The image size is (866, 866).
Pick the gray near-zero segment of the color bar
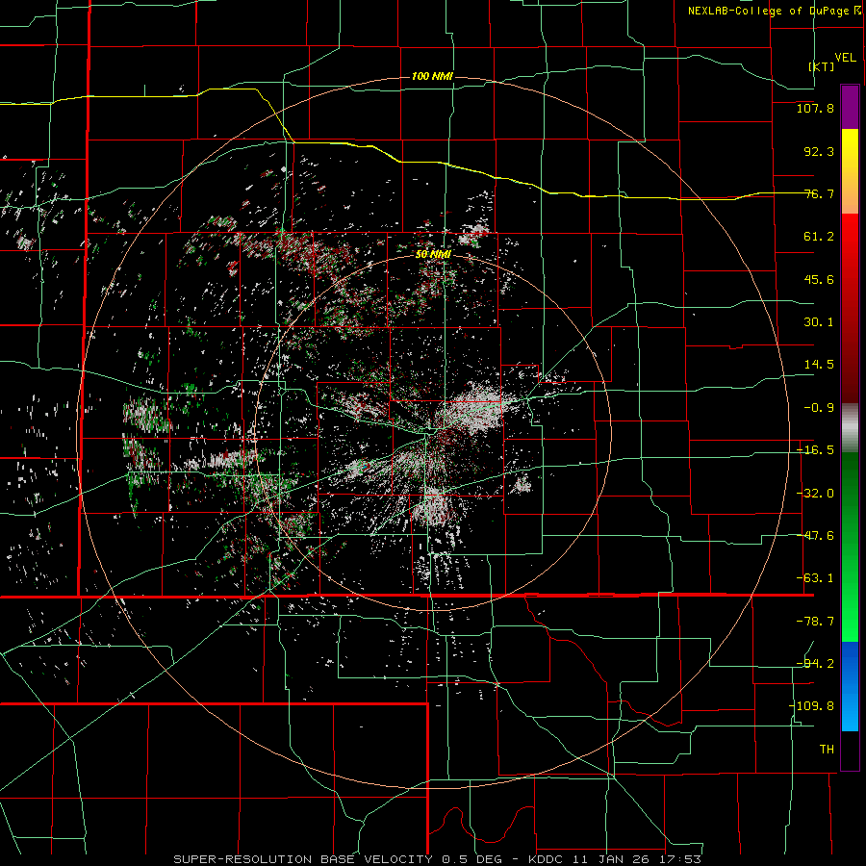[x=850, y=428]
